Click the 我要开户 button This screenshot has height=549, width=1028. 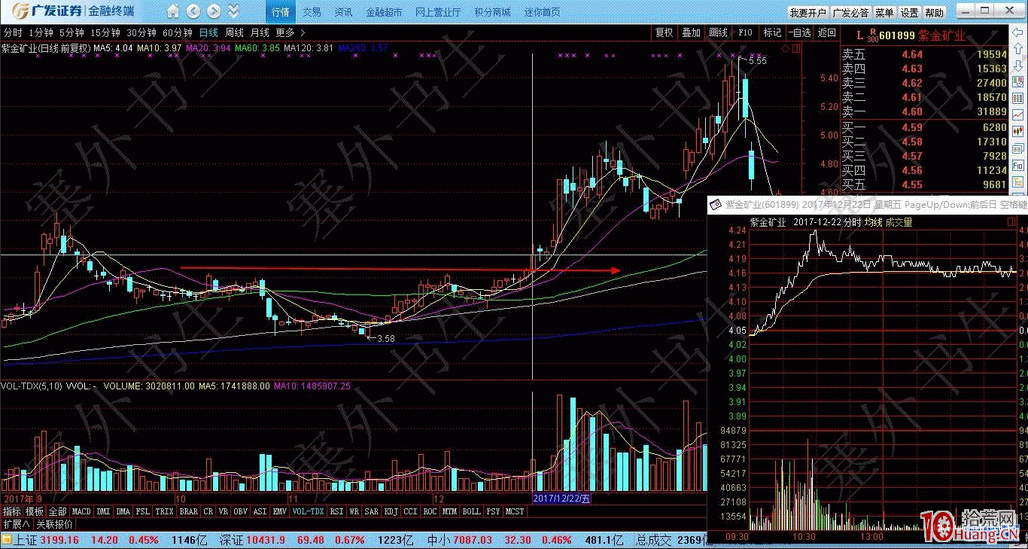click(x=807, y=13)
